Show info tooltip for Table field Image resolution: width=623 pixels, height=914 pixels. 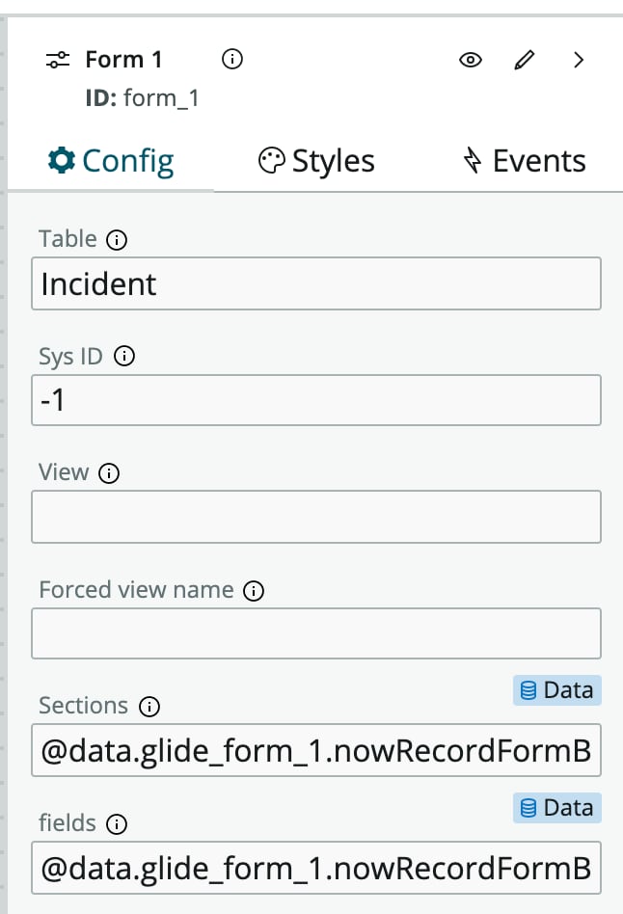coord(117,239)
